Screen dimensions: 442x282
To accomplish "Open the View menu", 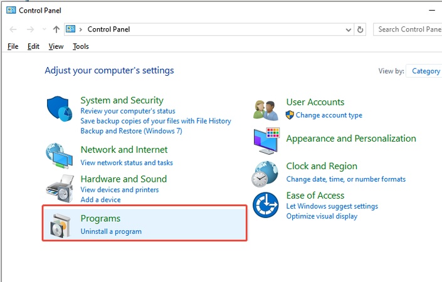I will point(56,46).
